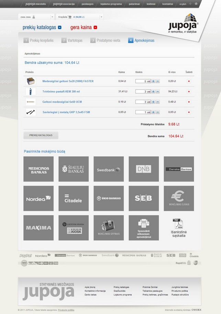
Task: Click Medsraigčiai geltoni box thumbnail
Action: [31, 81]
